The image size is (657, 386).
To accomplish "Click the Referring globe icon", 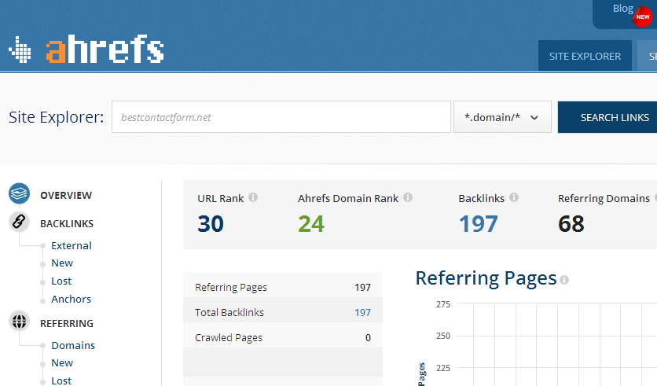I will pos(20,322).
